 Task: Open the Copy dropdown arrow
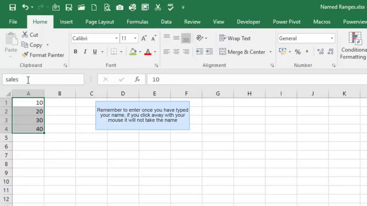tap(47, 45)
